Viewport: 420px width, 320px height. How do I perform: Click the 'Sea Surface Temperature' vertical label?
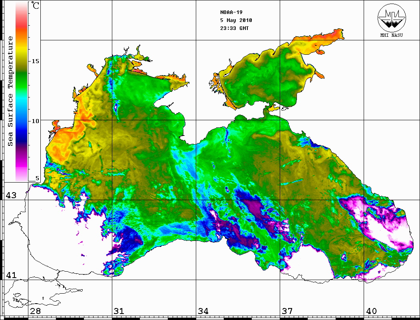(10, 91)
